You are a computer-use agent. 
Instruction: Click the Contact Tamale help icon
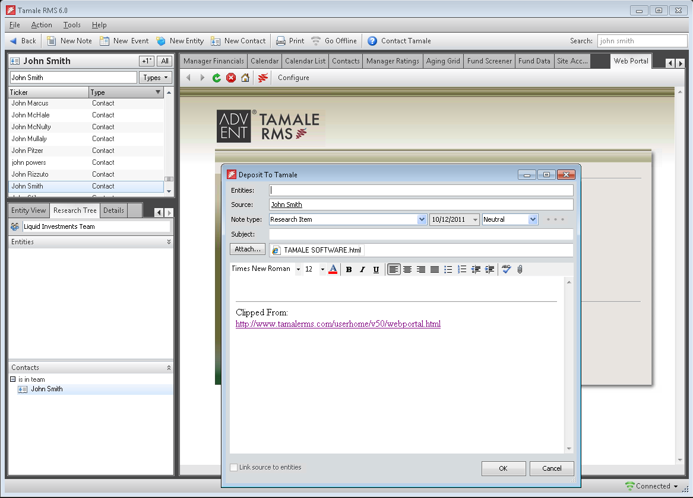pyautogui.click(x=372, y=41)
